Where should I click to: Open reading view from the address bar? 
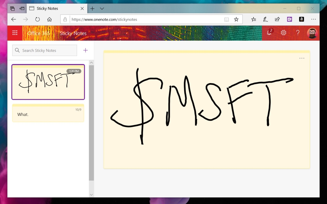pyautogui.click(x=226, y=19)
